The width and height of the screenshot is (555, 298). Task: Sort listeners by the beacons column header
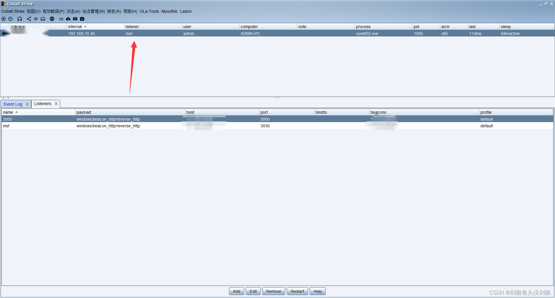tap(424, 112)
